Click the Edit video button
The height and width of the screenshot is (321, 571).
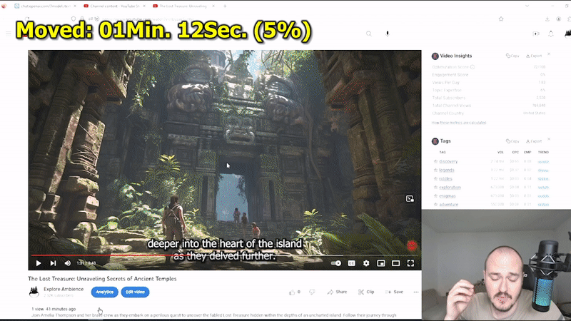[135, 292]
